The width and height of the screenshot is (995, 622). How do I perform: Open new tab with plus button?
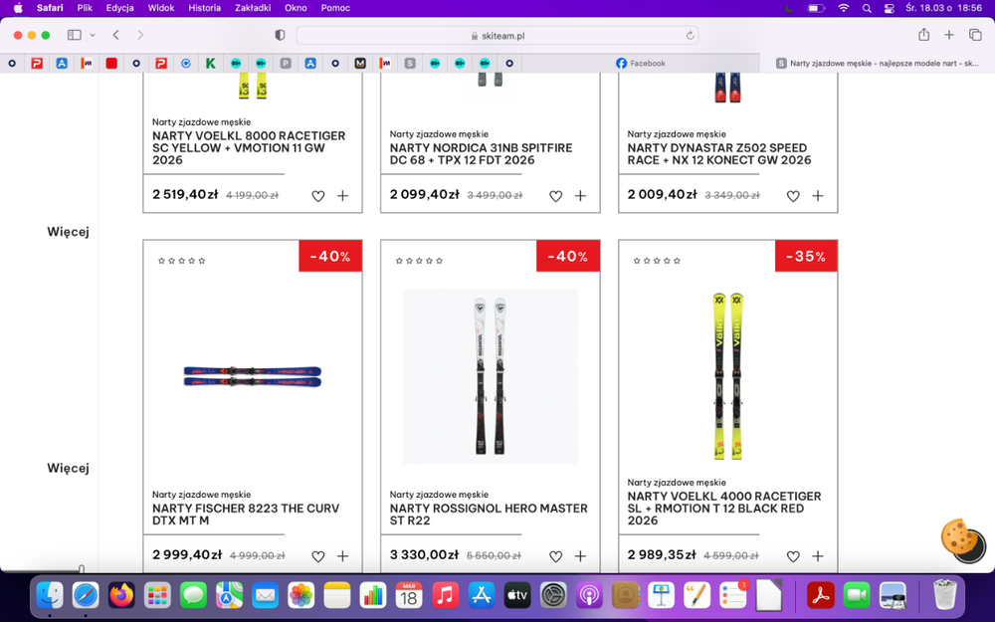click(x=948, y=35)
